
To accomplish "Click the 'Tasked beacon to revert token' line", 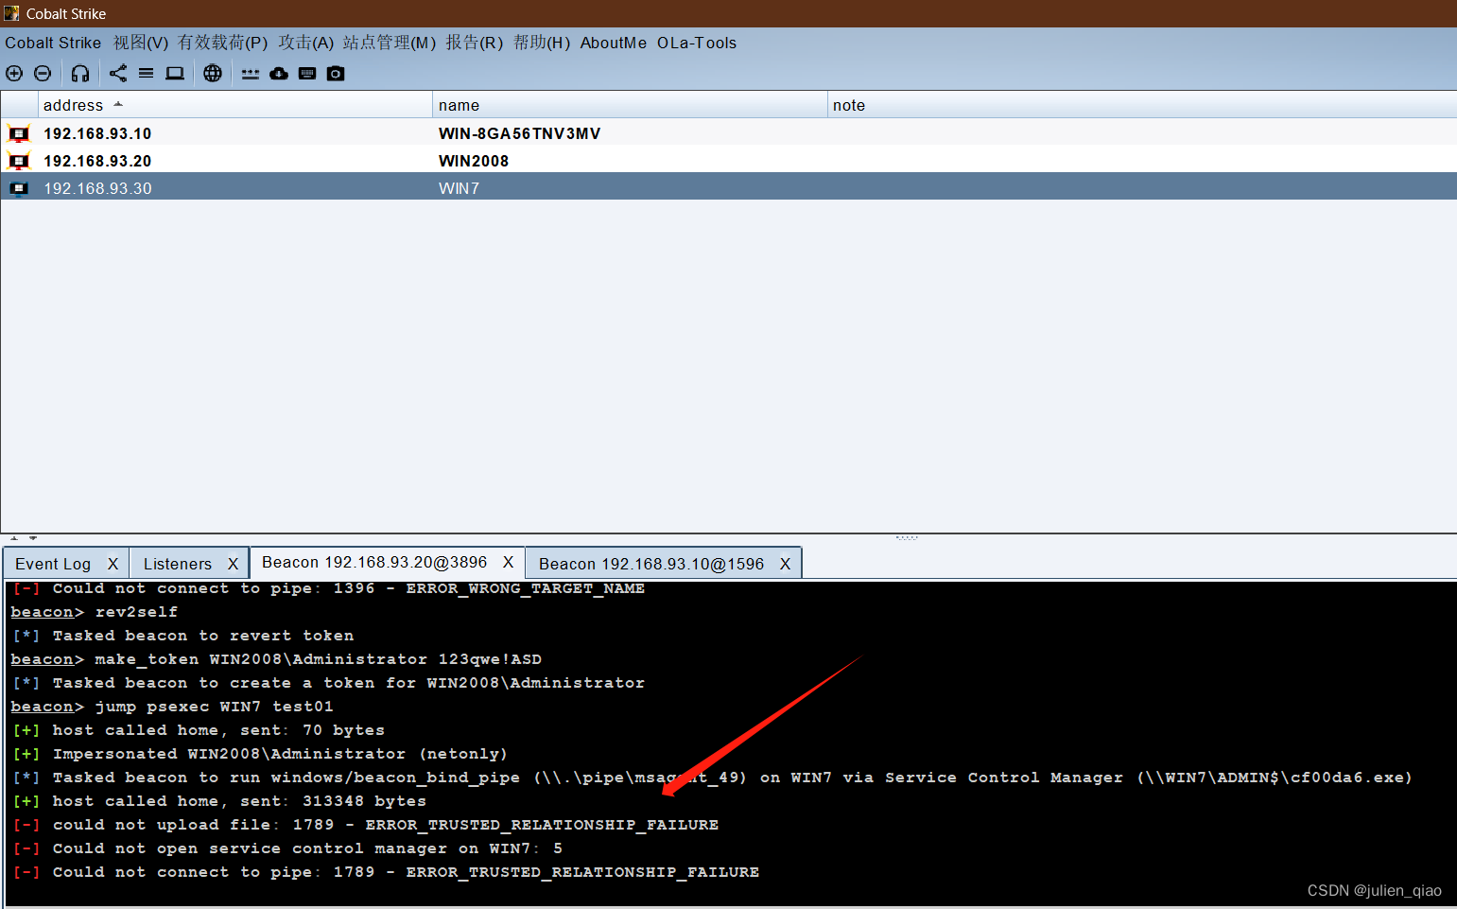I will tap(183, 636).
